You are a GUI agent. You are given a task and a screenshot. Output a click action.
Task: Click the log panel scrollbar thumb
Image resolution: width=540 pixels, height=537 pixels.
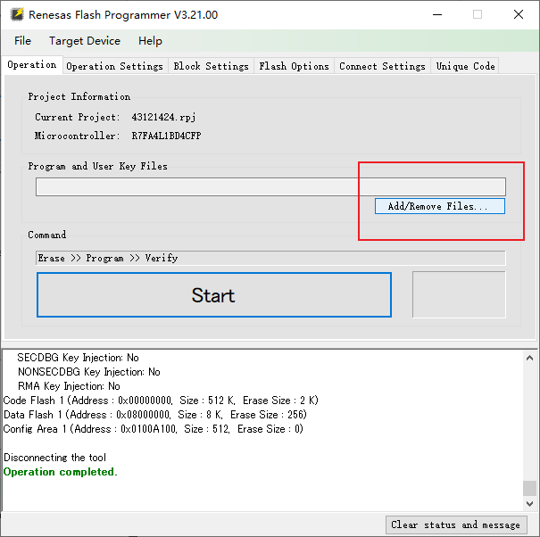pyautogui.click(x=530, y=488)
